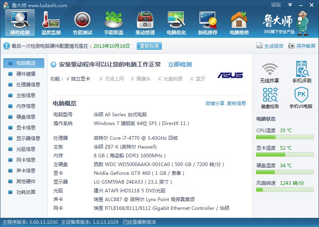This screenshot has height=227, width=319.
Task: Click the 重新检测 re-detect button
Action: click(x=149, y=46)
